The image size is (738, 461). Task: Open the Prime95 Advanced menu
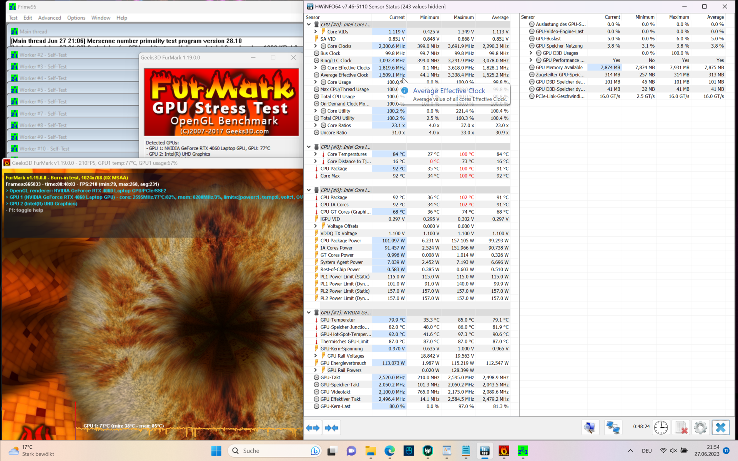(49, 18)
